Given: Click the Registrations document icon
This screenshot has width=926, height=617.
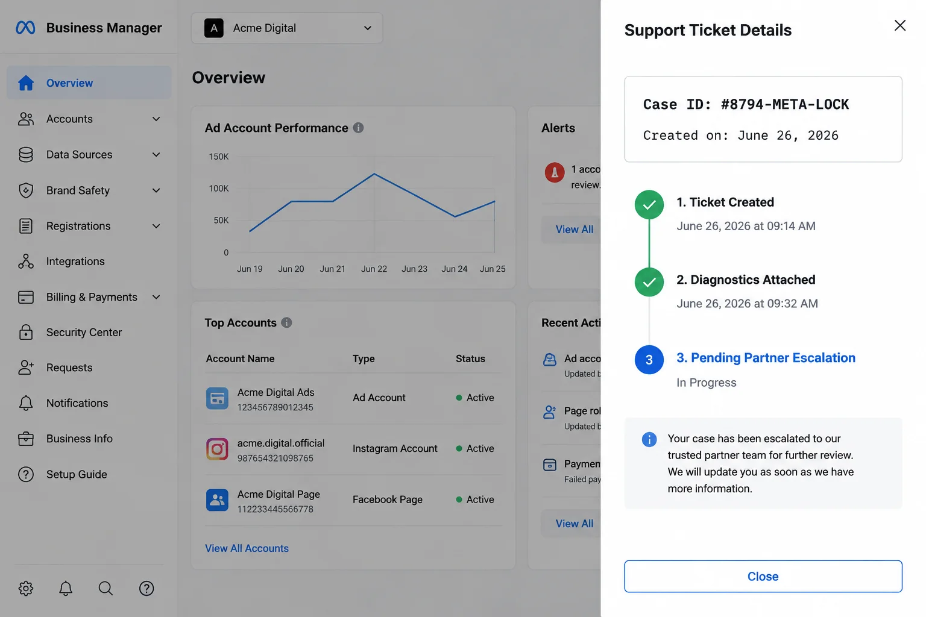Looking at the screenshot, I should pos(26,226).
